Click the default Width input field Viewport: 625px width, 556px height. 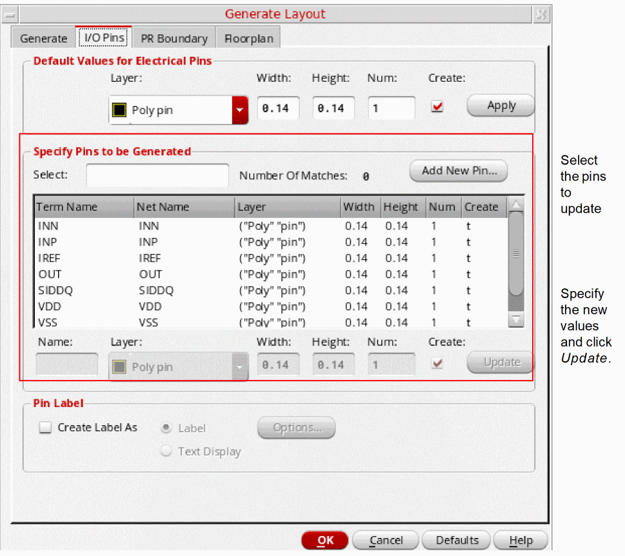[278, 108]
